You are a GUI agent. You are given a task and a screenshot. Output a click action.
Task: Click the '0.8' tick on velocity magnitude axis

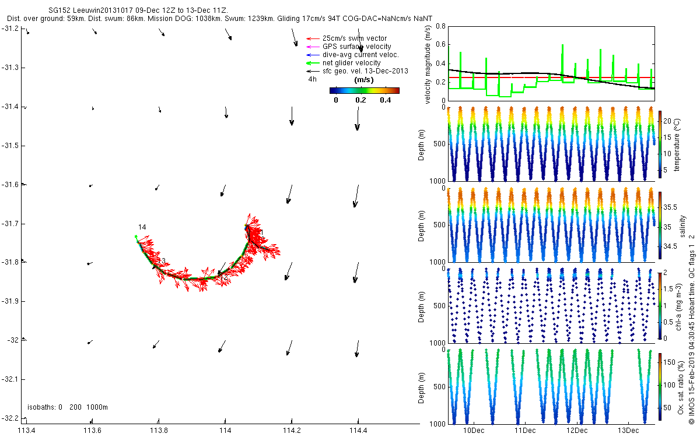point(441,26)
